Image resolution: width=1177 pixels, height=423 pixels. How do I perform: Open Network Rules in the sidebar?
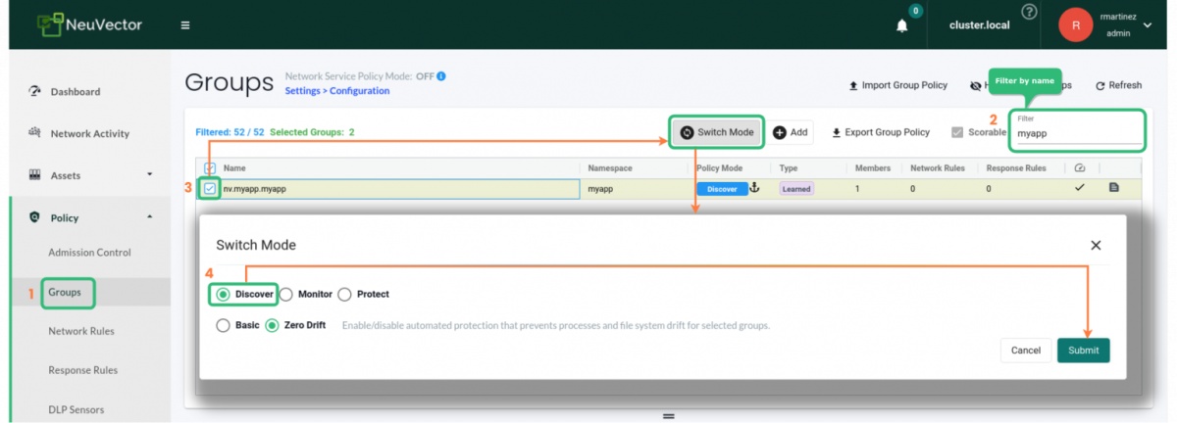click(x=81, y=331)
